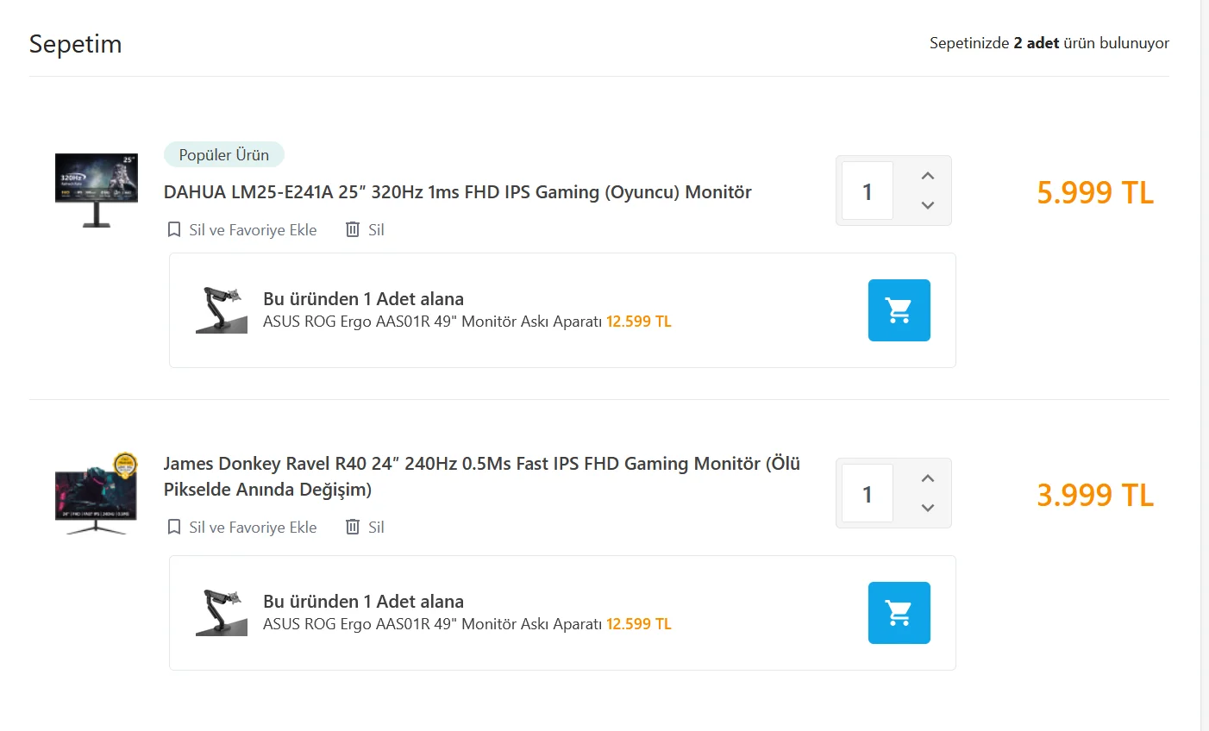
Task: Click the 5.999 TL price
Action: point(1095,192)
